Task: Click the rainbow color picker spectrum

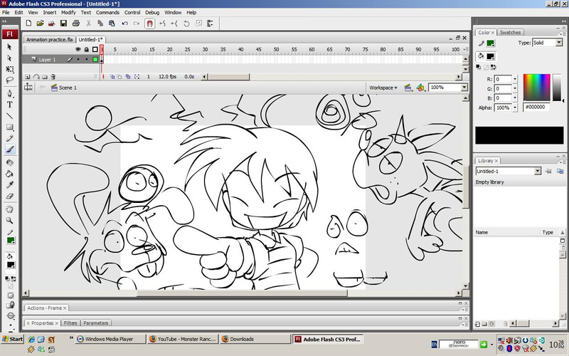Action: pos(537,87)
